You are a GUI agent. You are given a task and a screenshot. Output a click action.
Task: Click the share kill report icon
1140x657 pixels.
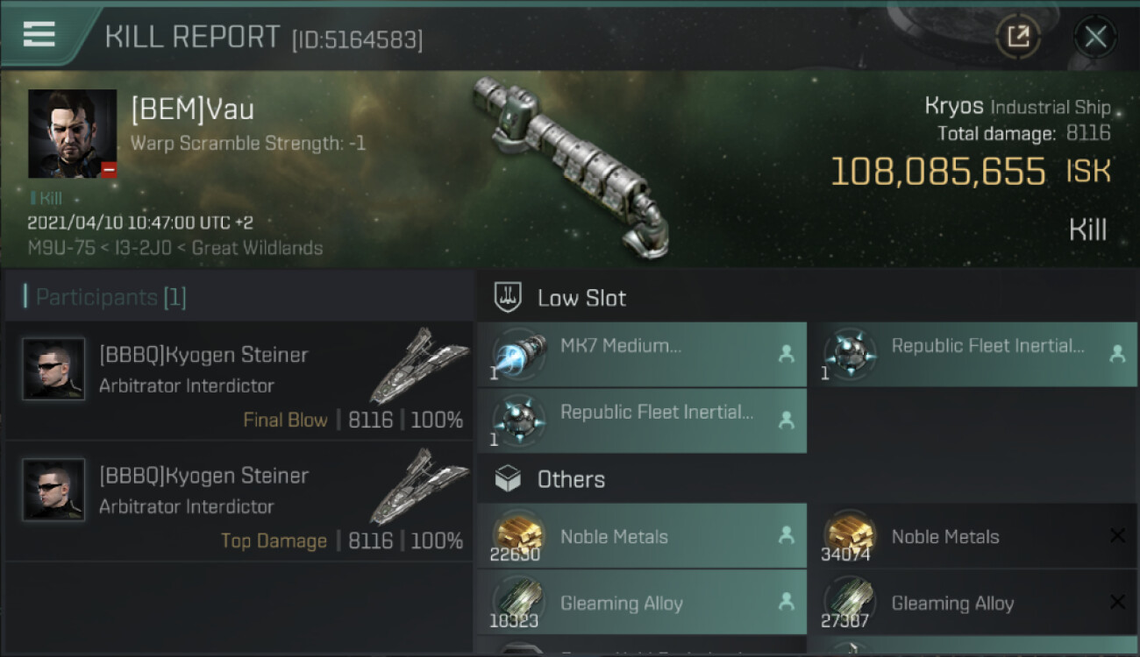[x=1017, y=37]
